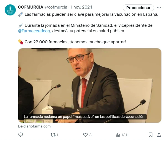Image resolution: width=166 pixels, height=141 pixels.
Task: Open the diariofarma.com source link
Action: pos(34,126)
